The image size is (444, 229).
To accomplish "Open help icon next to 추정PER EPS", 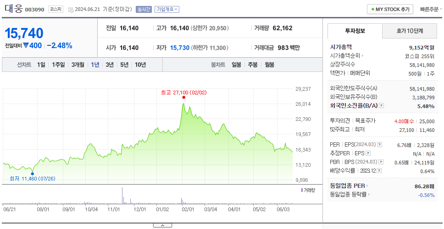I will pyautogui.click(x=368, y=153).
